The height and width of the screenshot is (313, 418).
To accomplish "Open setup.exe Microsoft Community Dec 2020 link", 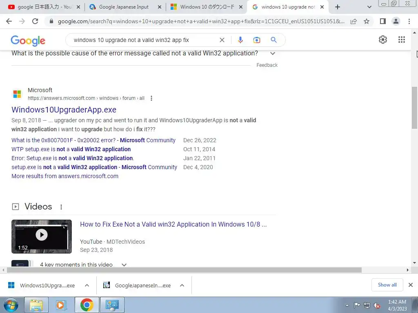I will 94,167.
